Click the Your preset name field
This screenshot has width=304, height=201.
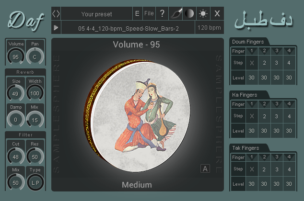pos(96,14)
